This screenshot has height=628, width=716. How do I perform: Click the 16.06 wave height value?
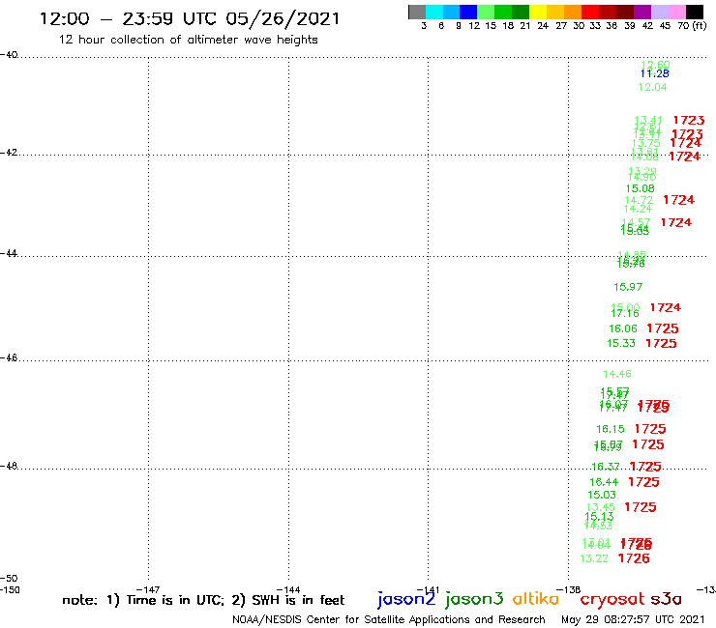click(623, 328)
